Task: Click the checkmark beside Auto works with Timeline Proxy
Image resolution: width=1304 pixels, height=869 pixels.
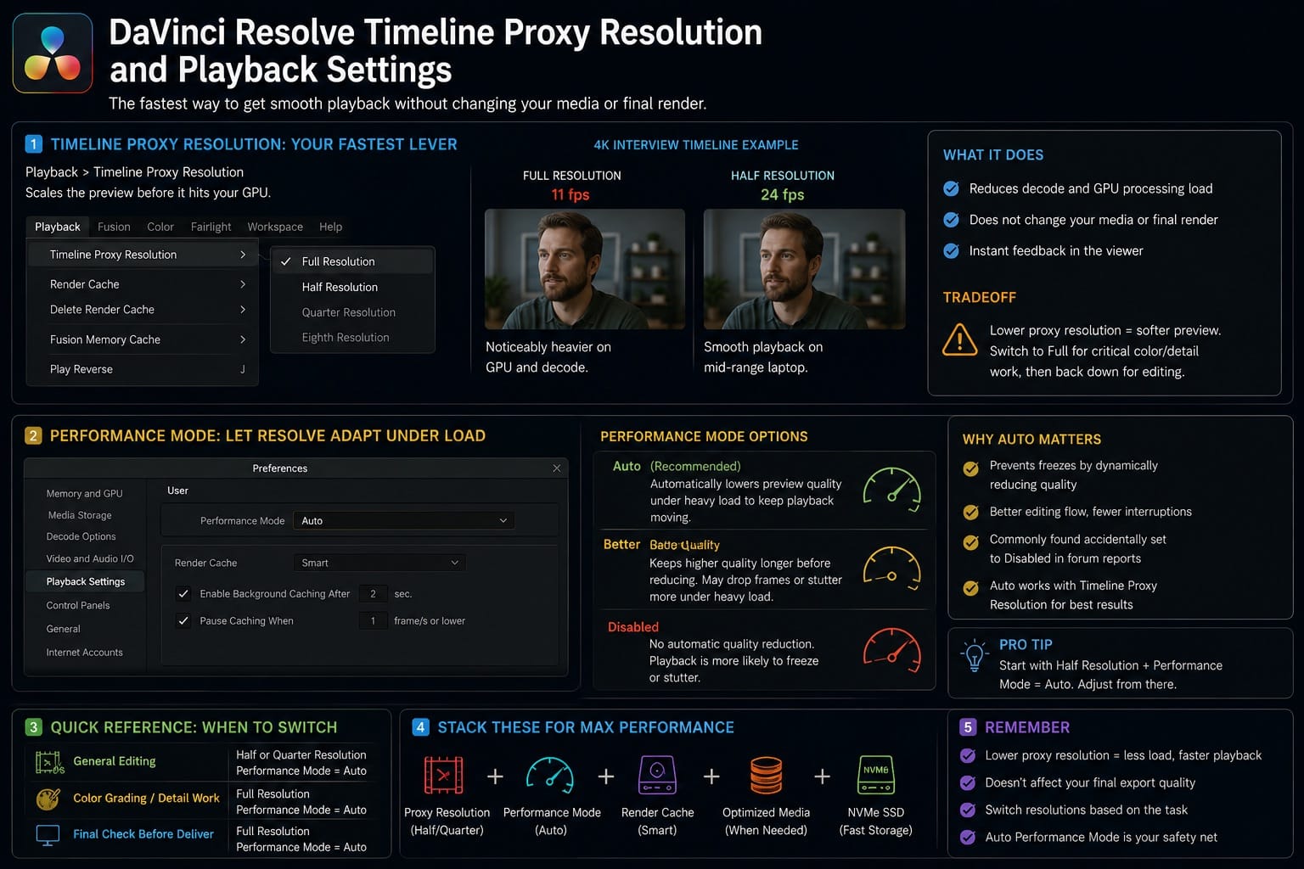Action: pyautogui.click(x=971, y=587)
